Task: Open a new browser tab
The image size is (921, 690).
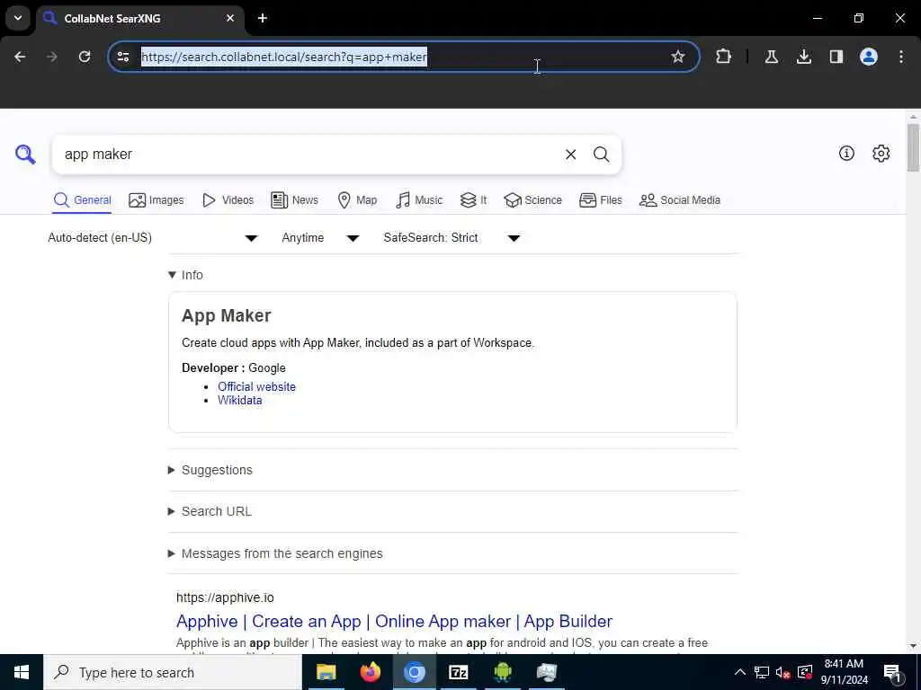Action: (x=263, y=18)
